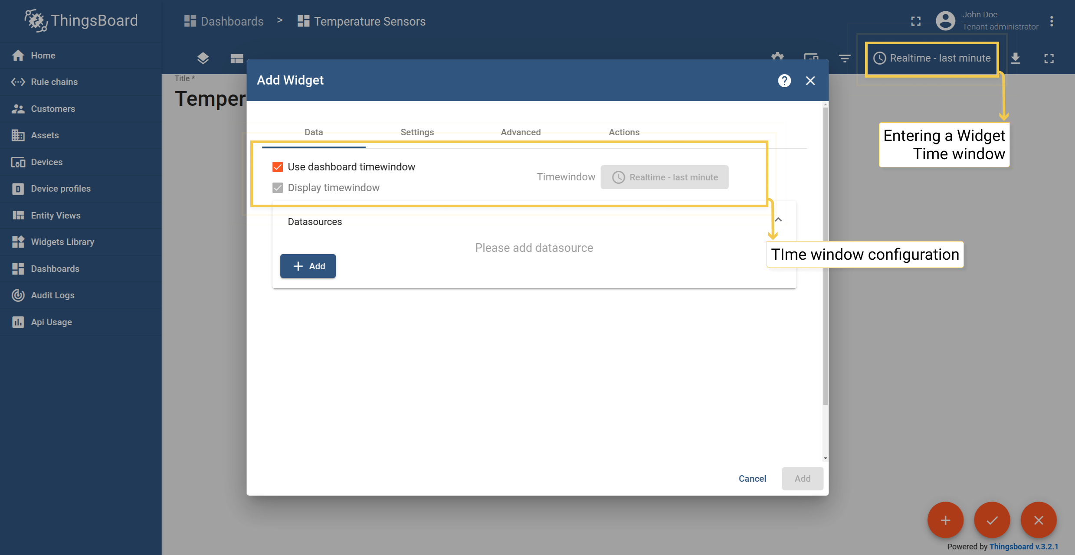Click the Audit Logs sidebar icon
This screenshot has height=555, width=1075.
(x=18, y=295)
